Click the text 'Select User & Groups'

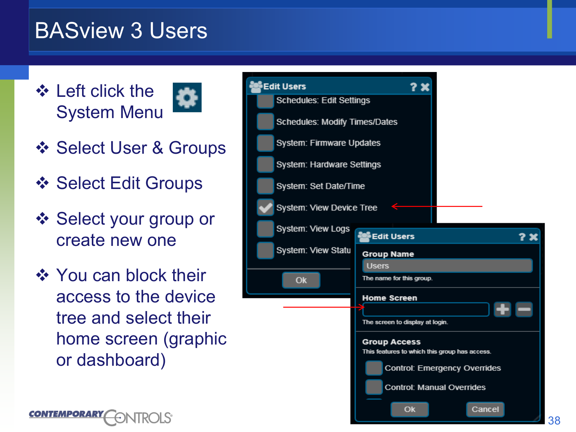click(x=141, y=148)
